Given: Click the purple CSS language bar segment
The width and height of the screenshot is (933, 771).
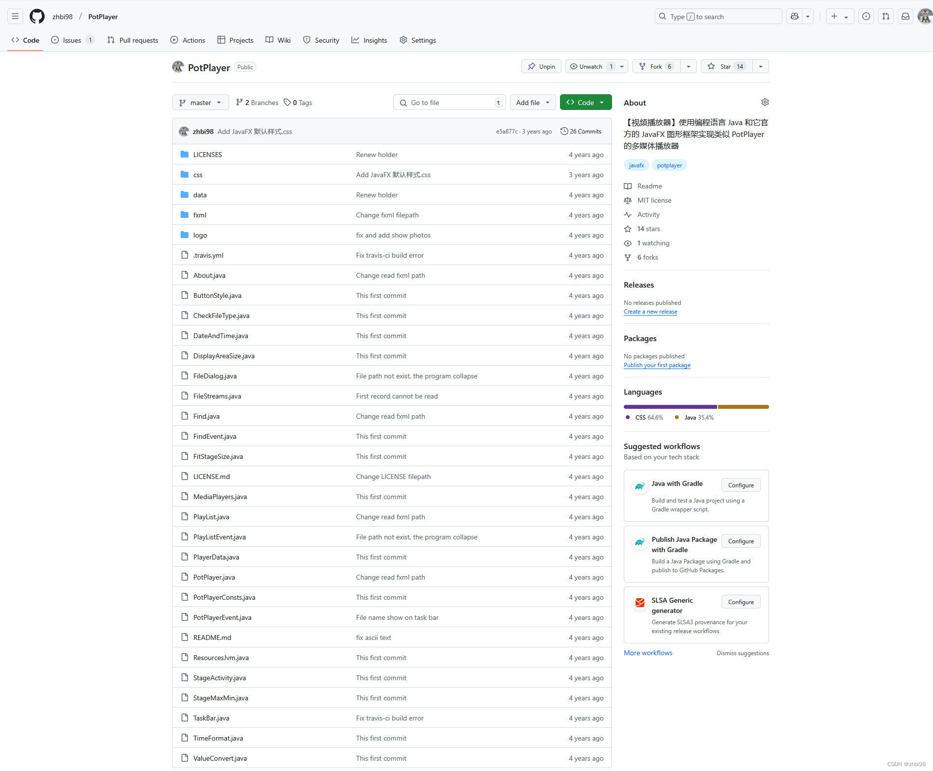Looking at the screenshot, I should point(670,407).
